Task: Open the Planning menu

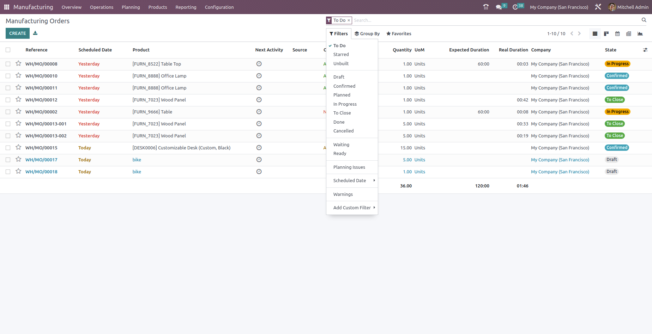Action: pos(131,7)
